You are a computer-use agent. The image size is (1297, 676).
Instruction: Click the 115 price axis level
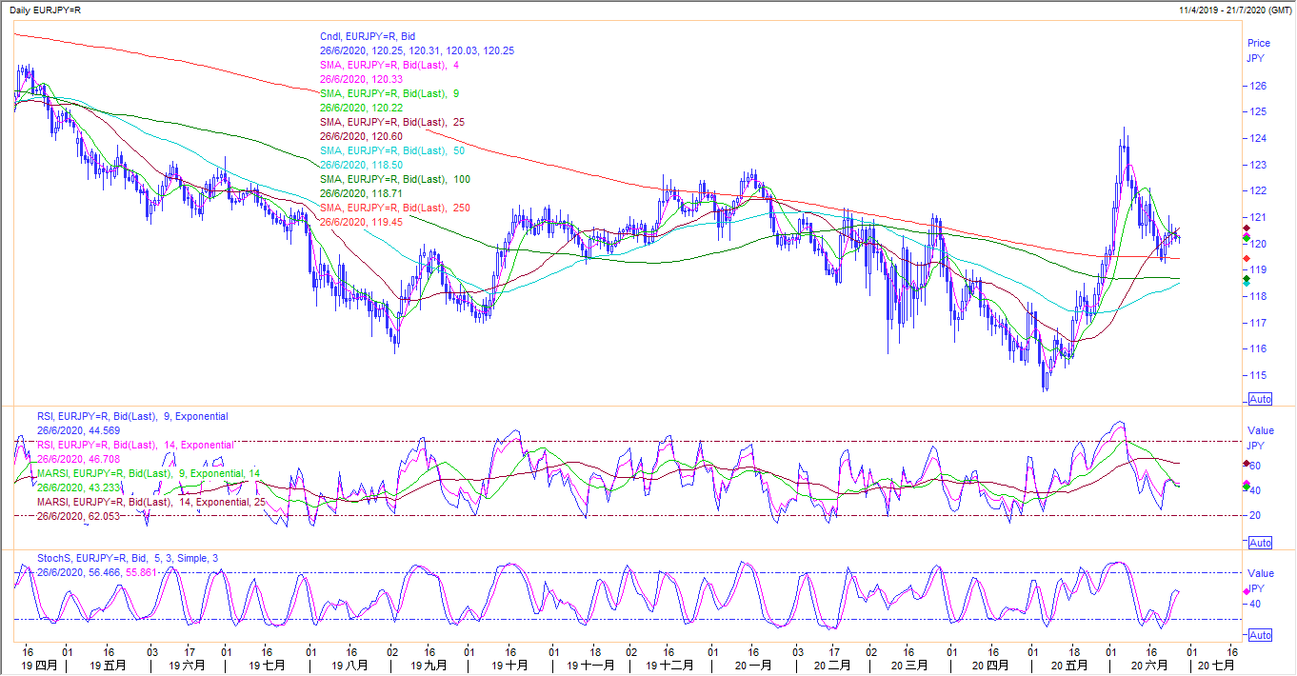click(1257, 375)
